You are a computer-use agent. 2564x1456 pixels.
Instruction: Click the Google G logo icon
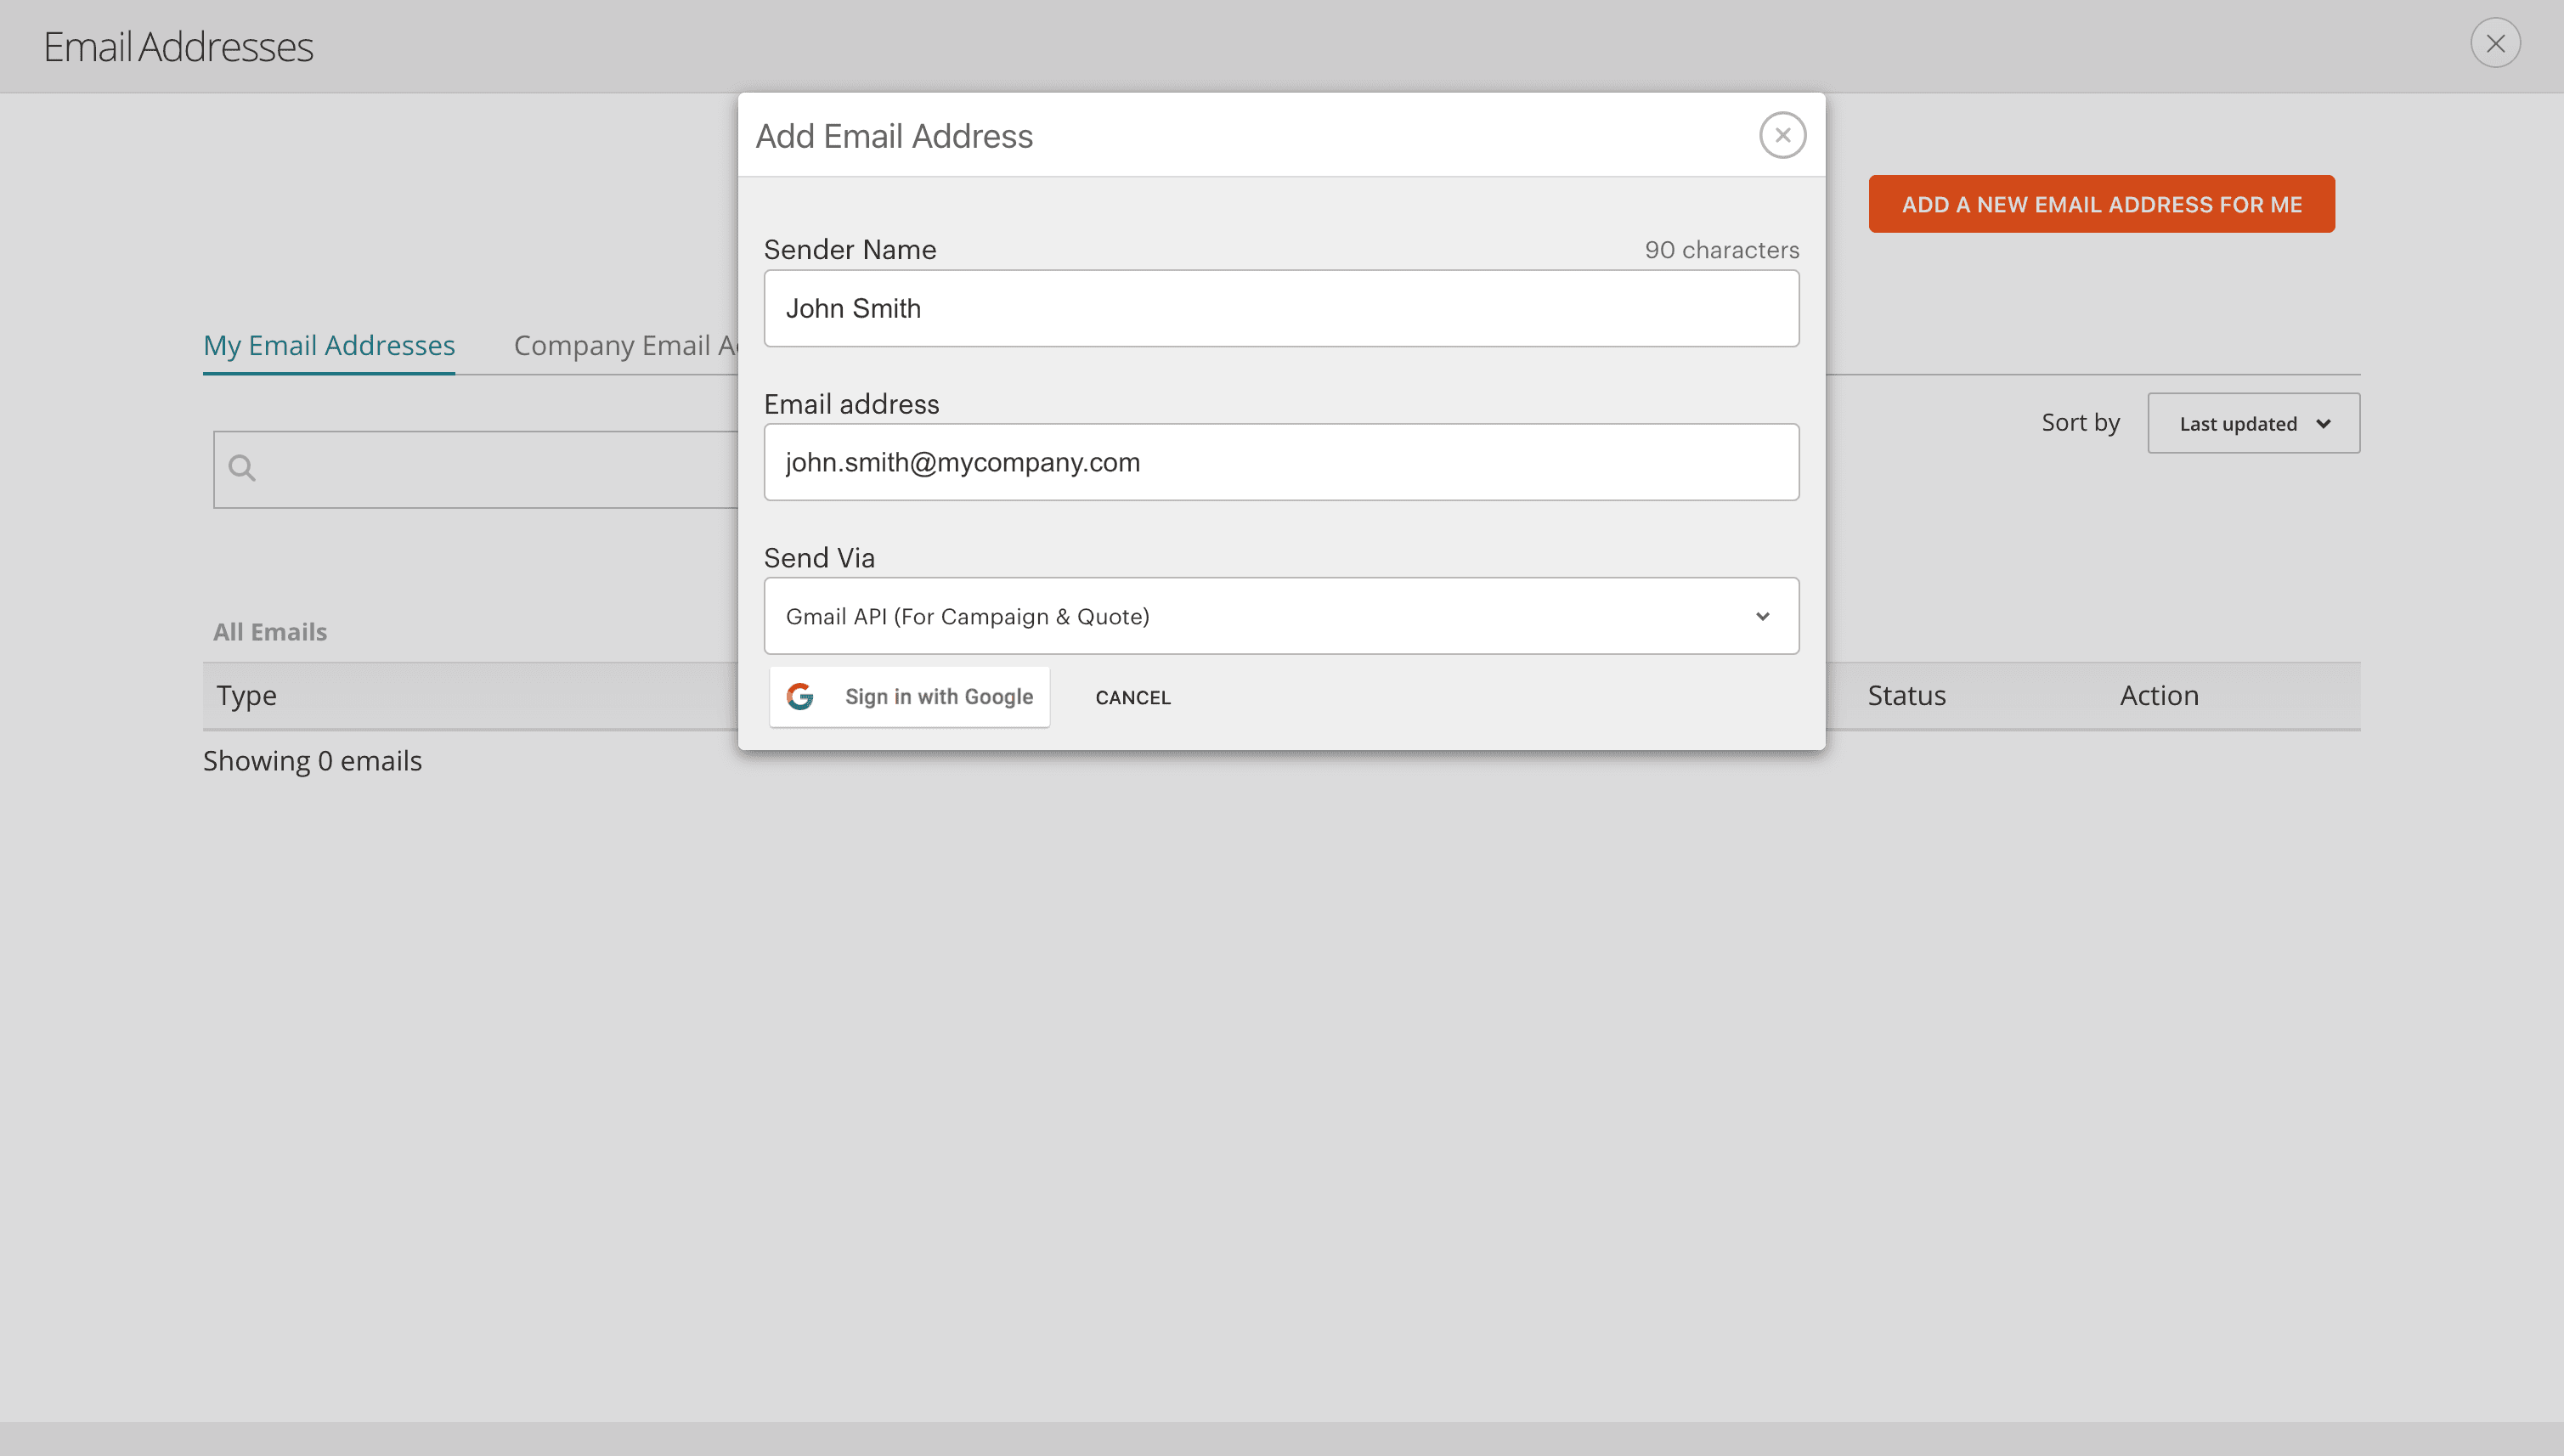801,697
